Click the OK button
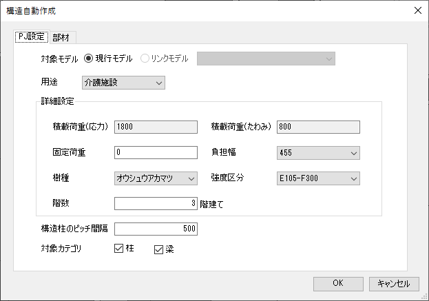 tap(338, 284)
